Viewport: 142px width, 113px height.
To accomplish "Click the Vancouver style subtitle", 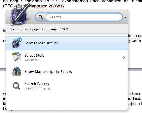I will click(32, 60).
